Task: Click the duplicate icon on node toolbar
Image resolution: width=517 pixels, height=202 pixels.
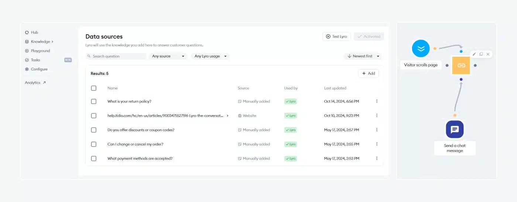Action: [481, 54]
